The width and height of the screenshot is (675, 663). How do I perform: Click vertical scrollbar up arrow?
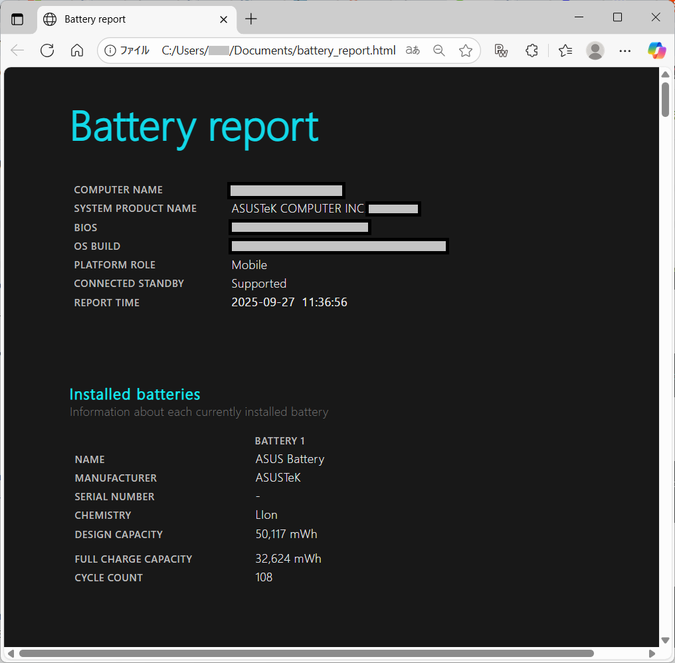coord(665,74)
